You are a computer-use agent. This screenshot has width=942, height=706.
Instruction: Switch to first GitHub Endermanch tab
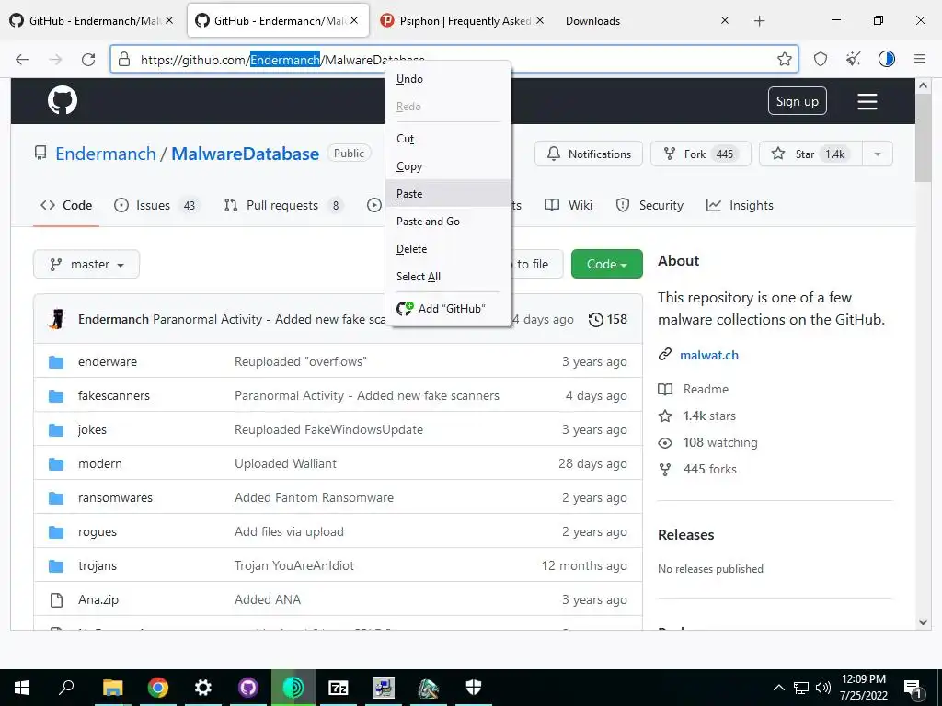92,21
